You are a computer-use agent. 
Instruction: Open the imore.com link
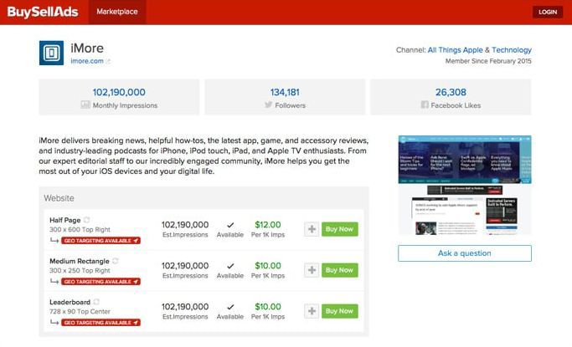pyautogui.click(x=87, y=61)
